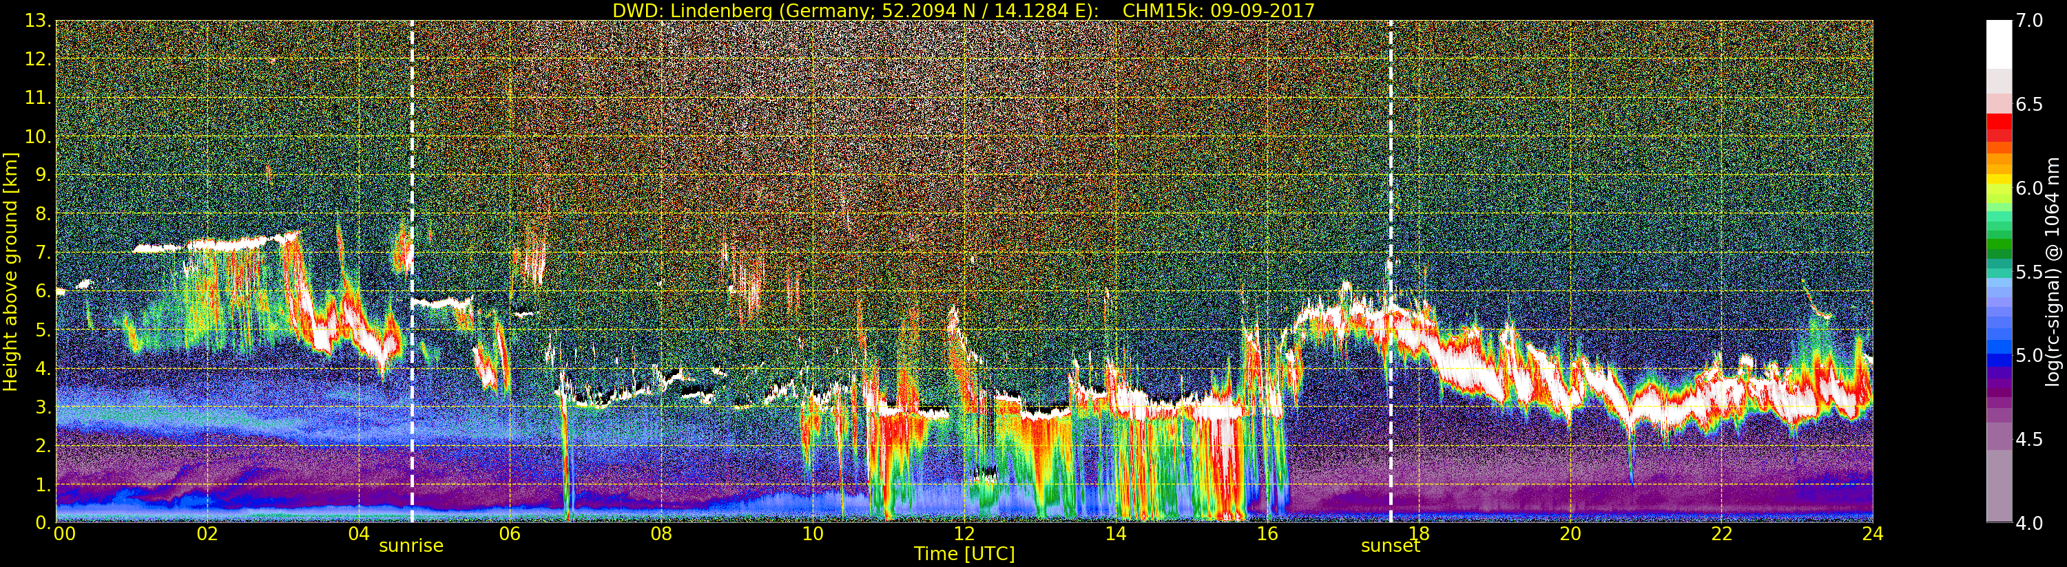The width and height of the screenshot is (2067, 567).
Task: Click the time axis tick label "02"
Action: click(x=208, y=533)
